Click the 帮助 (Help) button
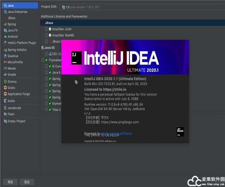Viewport: 225px width, 187px height. click(x=10, y=182)
